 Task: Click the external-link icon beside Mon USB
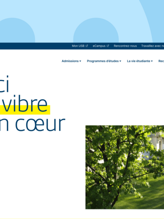[87, 46]
